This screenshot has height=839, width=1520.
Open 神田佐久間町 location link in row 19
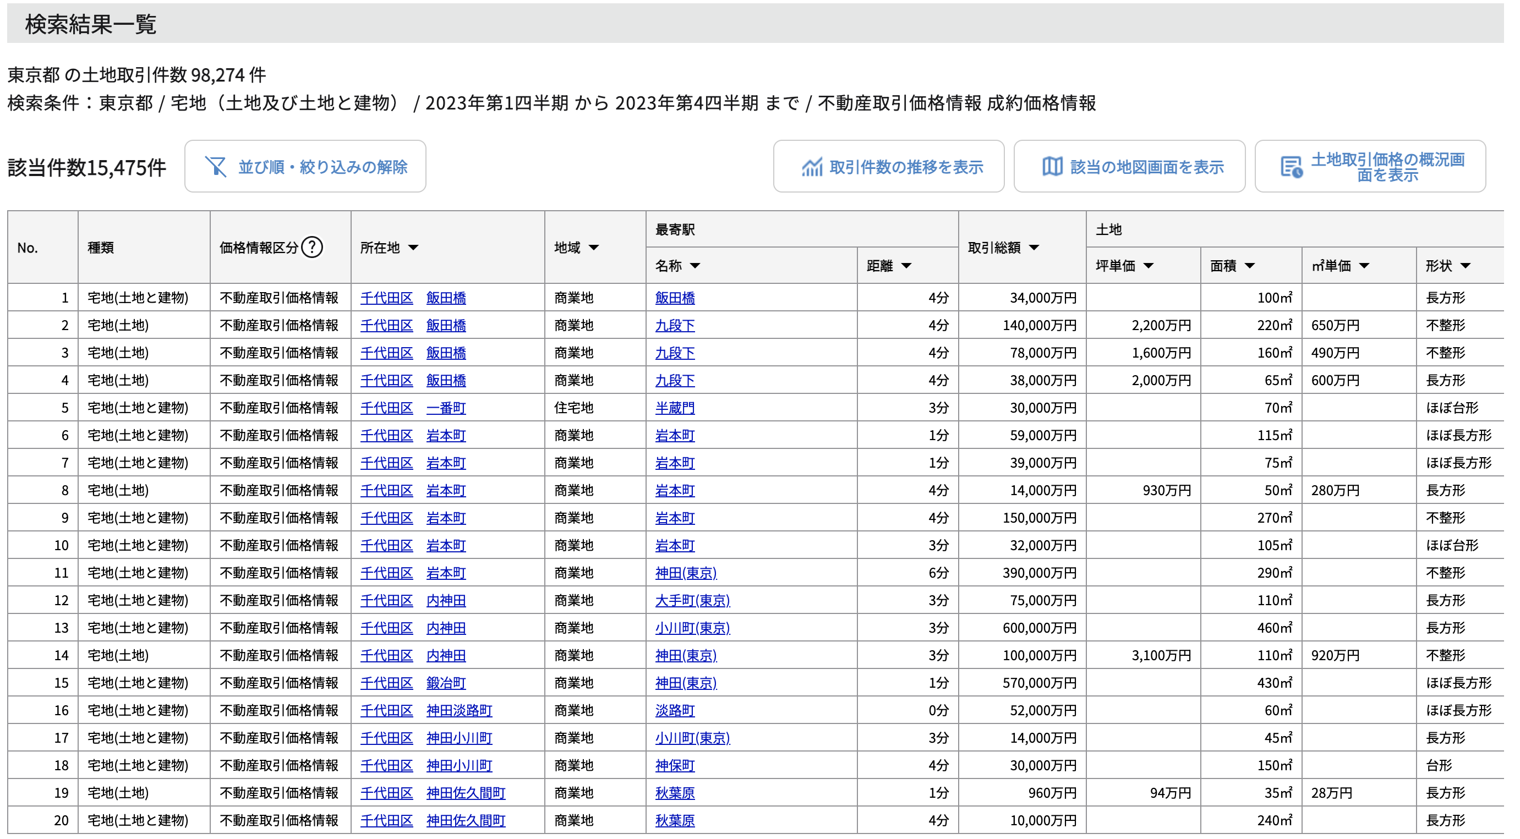pos(466,793)
